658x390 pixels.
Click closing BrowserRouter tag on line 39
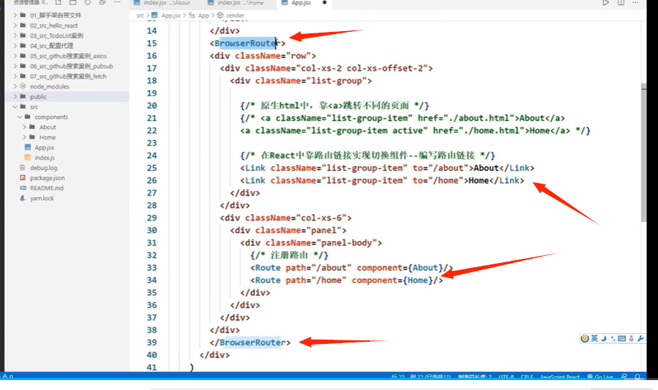click(250, 342)
